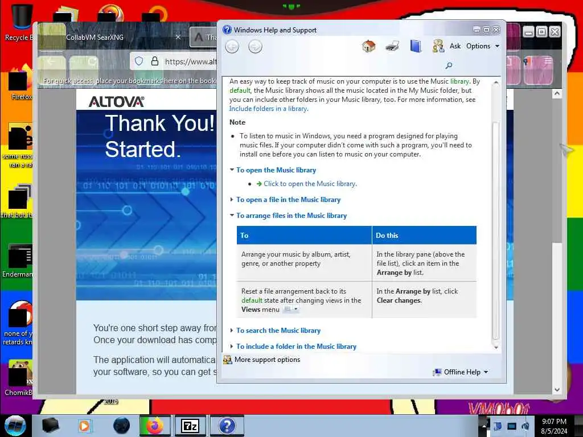
Task: Click the site padlock icon in Firefox
Action: pyautogui.click(x=155, y=61)
